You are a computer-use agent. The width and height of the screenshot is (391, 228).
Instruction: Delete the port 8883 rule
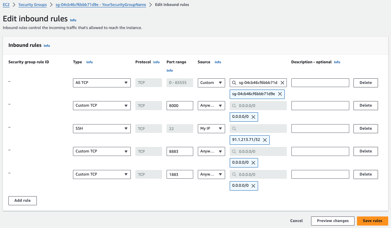[365, 151]
